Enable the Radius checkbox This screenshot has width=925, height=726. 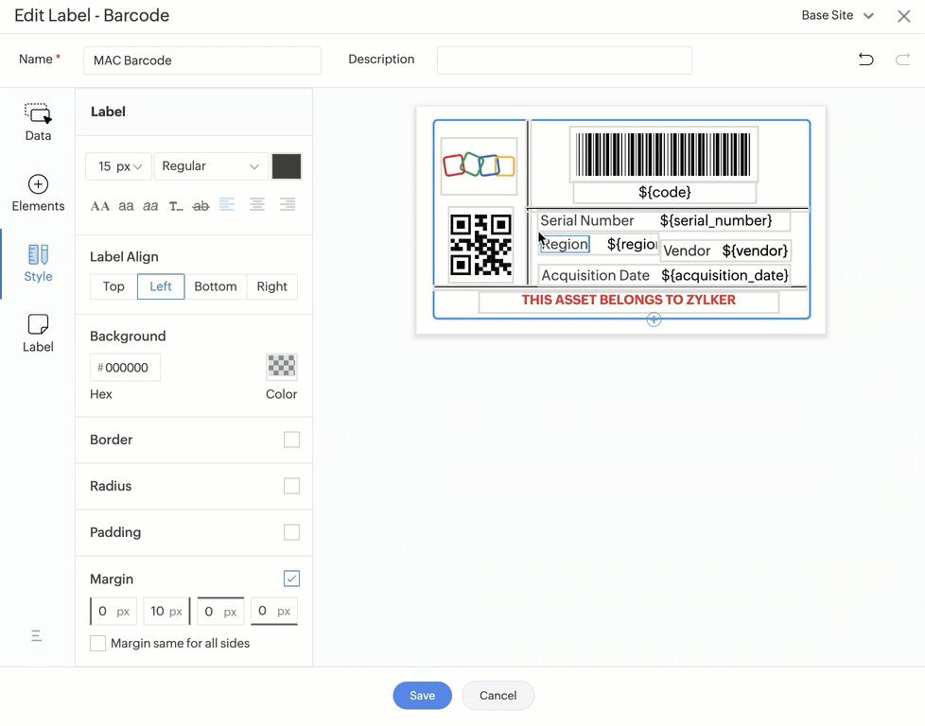pos(291,486)
